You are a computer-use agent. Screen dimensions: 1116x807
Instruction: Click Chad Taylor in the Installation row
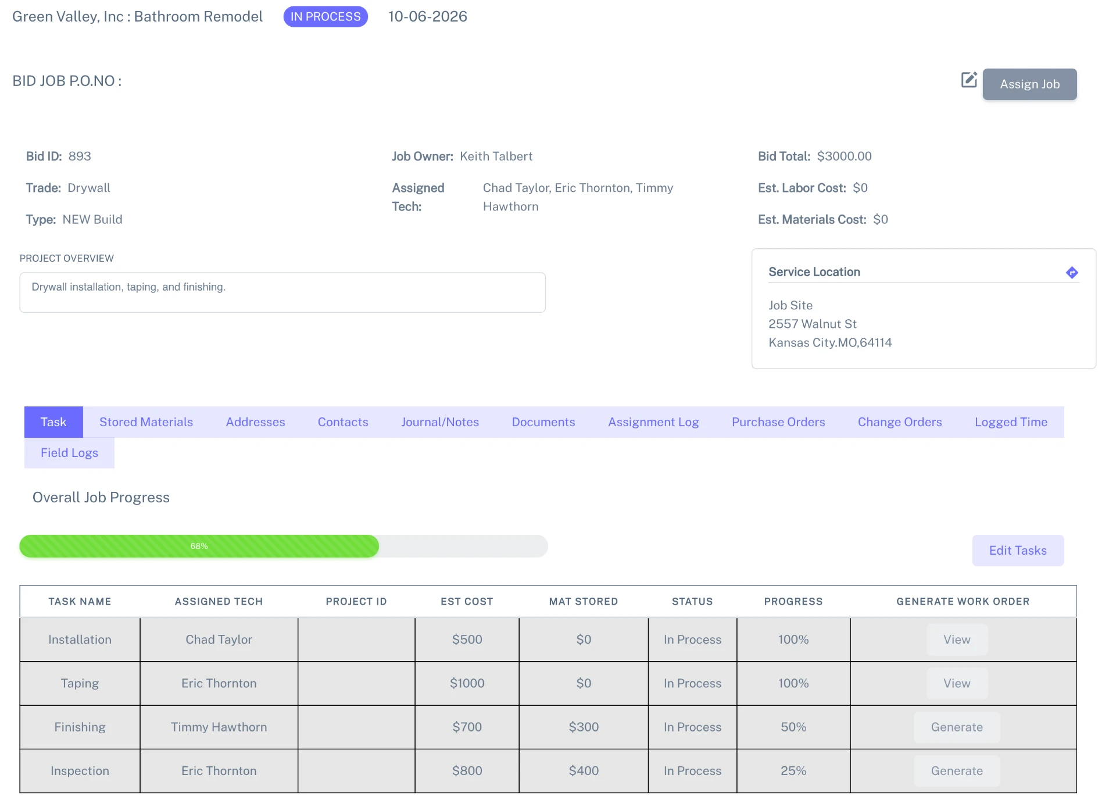point(219,640)
